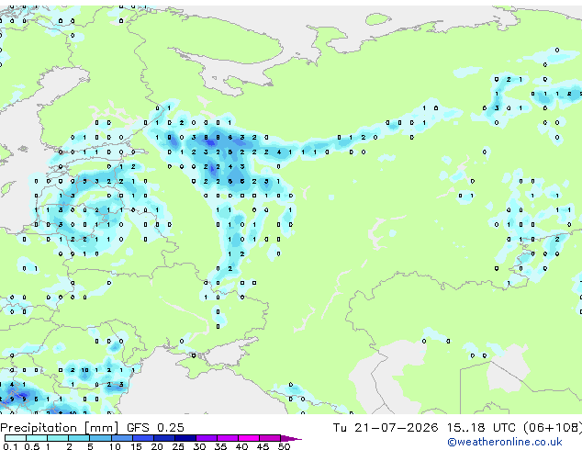
Task: Click the '45' legend scale label
Action: point(263,446)
